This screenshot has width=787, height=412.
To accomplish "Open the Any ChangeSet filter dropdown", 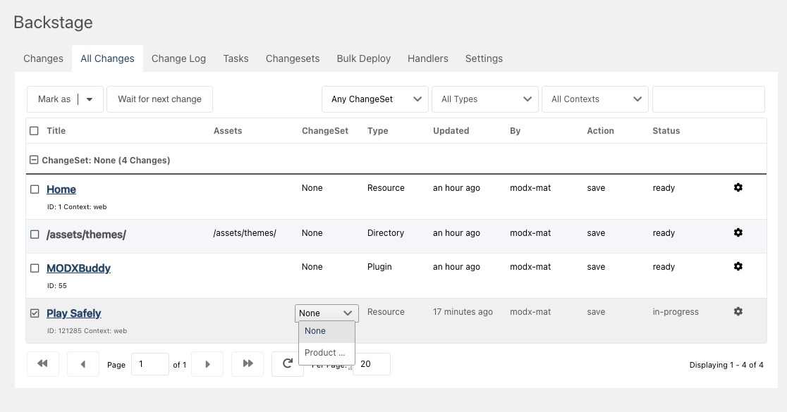I will [375, 99].
